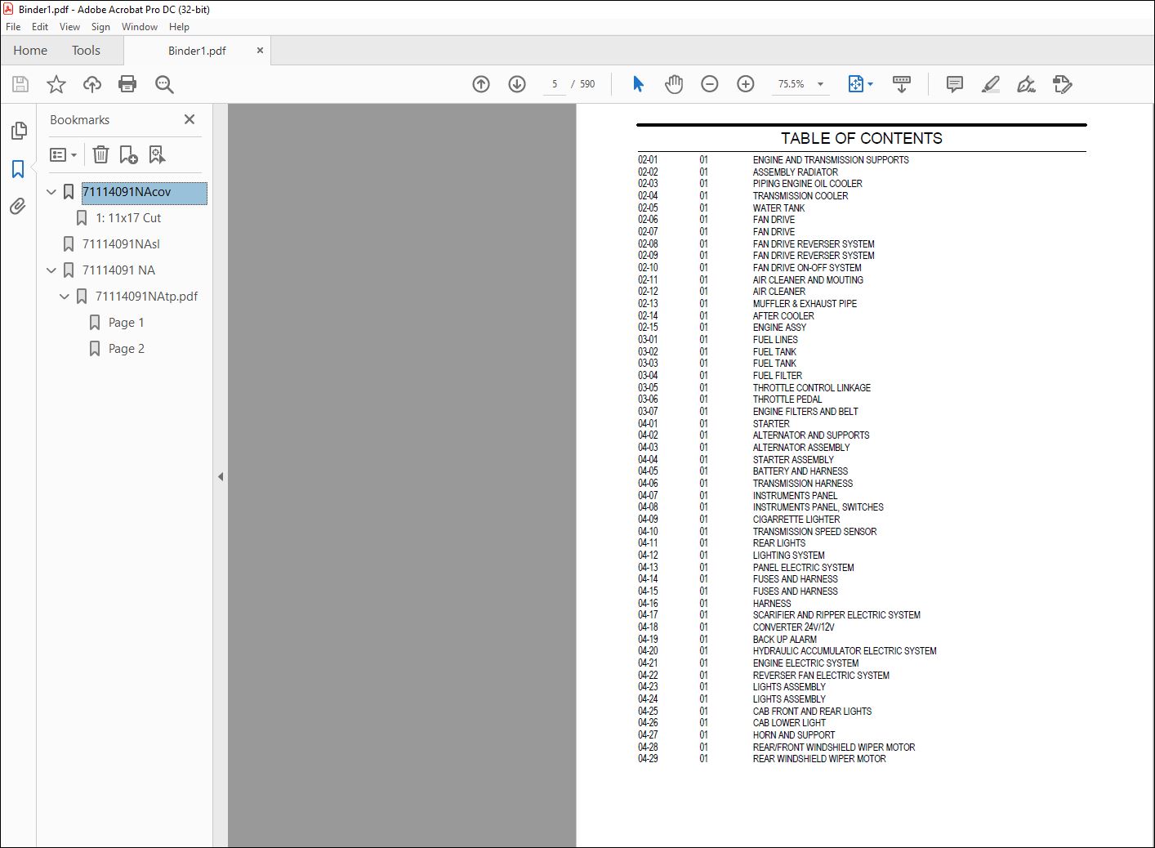The image size is (1155, 848).
Task: Open the Add comment tool
Action: click(x=954, y=84)
